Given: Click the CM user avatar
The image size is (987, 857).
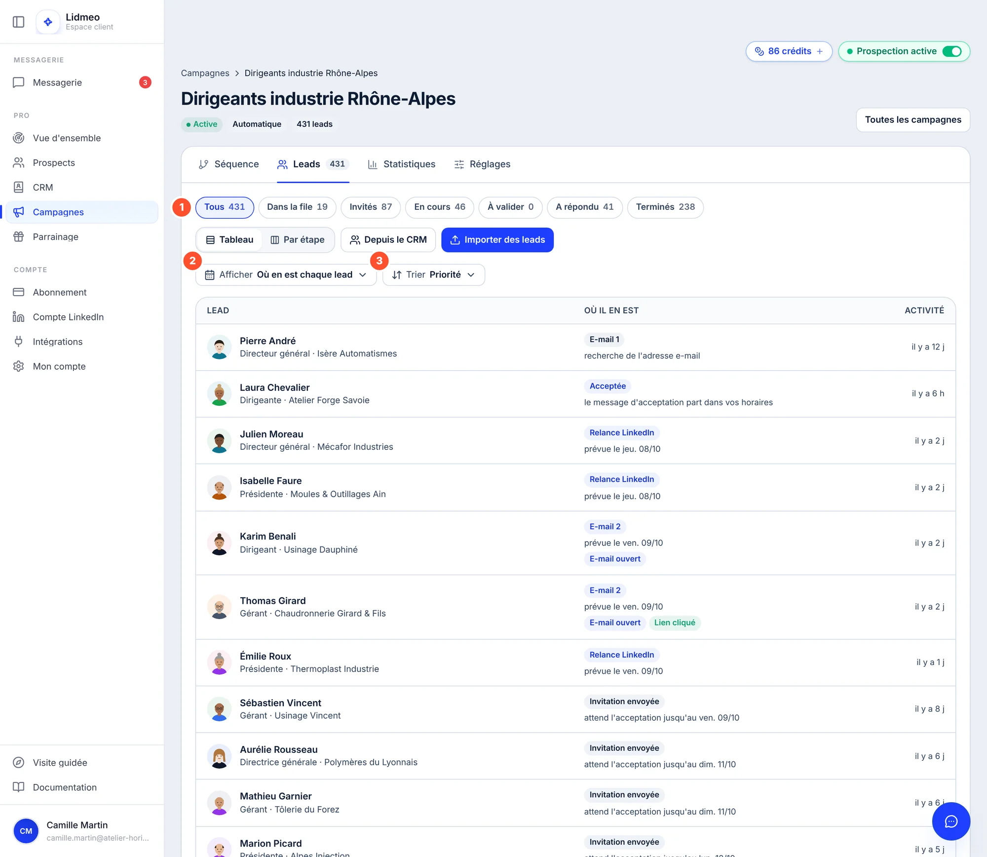Looking at the screenshot, I should (x=26, y=831).
